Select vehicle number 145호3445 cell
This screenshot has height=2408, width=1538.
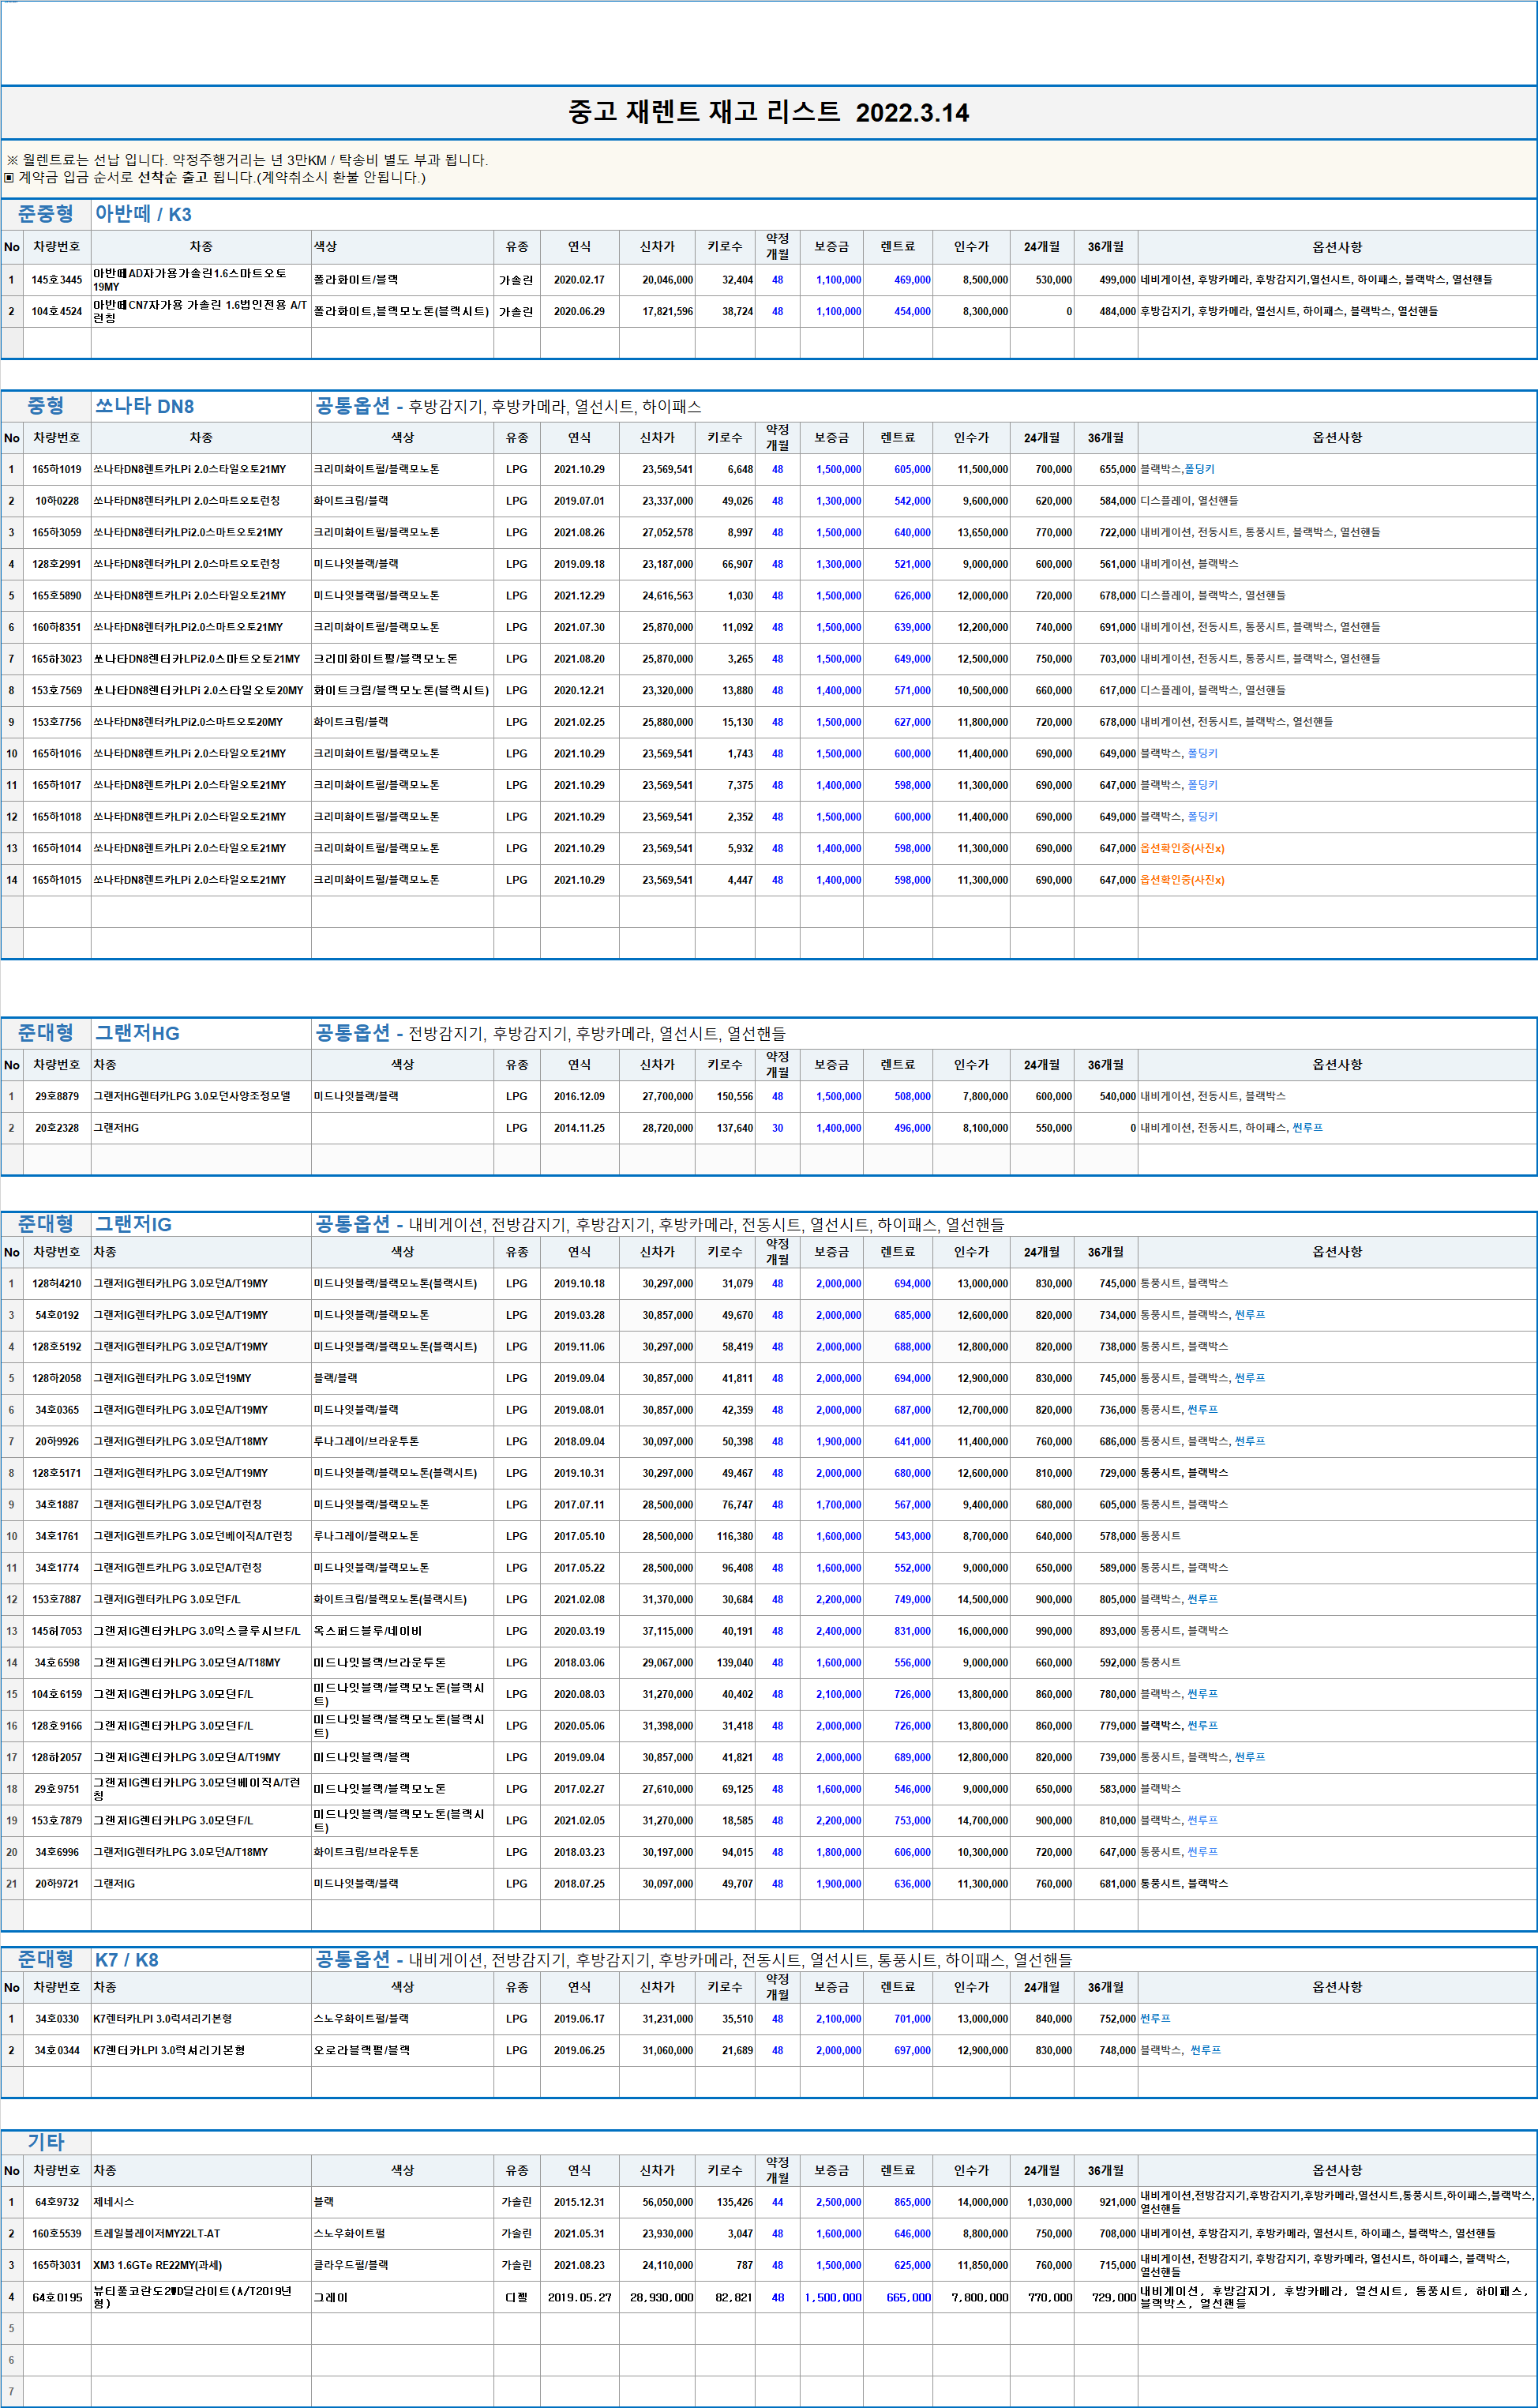[56, 280]
